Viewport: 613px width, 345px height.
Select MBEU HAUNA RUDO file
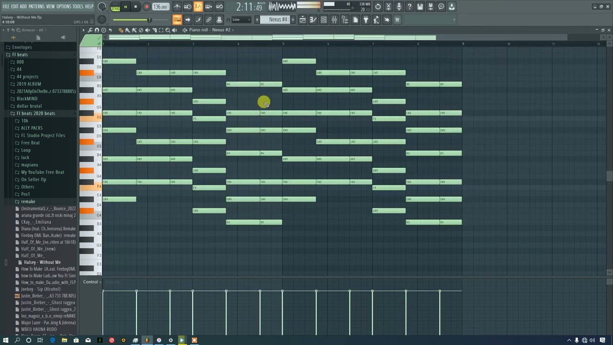tap(39, 329)
